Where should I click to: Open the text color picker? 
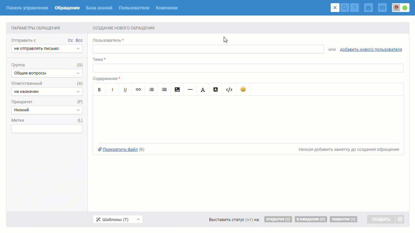pyautogui.click(x=203, y=90)
